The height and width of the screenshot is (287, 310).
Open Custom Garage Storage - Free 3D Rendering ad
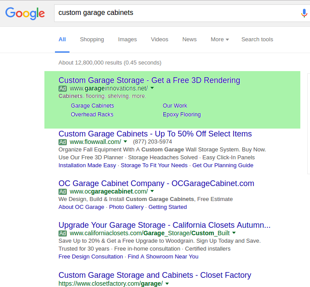(149, 80)
